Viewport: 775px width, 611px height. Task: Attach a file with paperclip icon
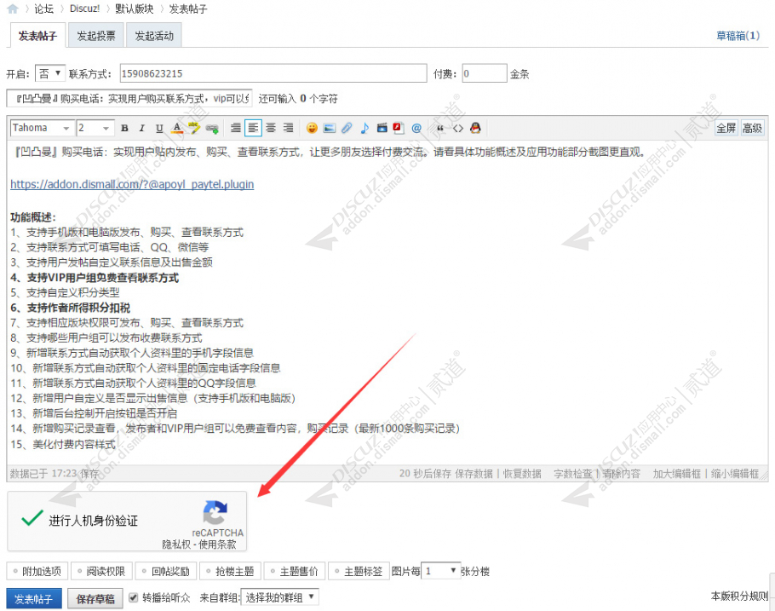[x=347, y=128]
